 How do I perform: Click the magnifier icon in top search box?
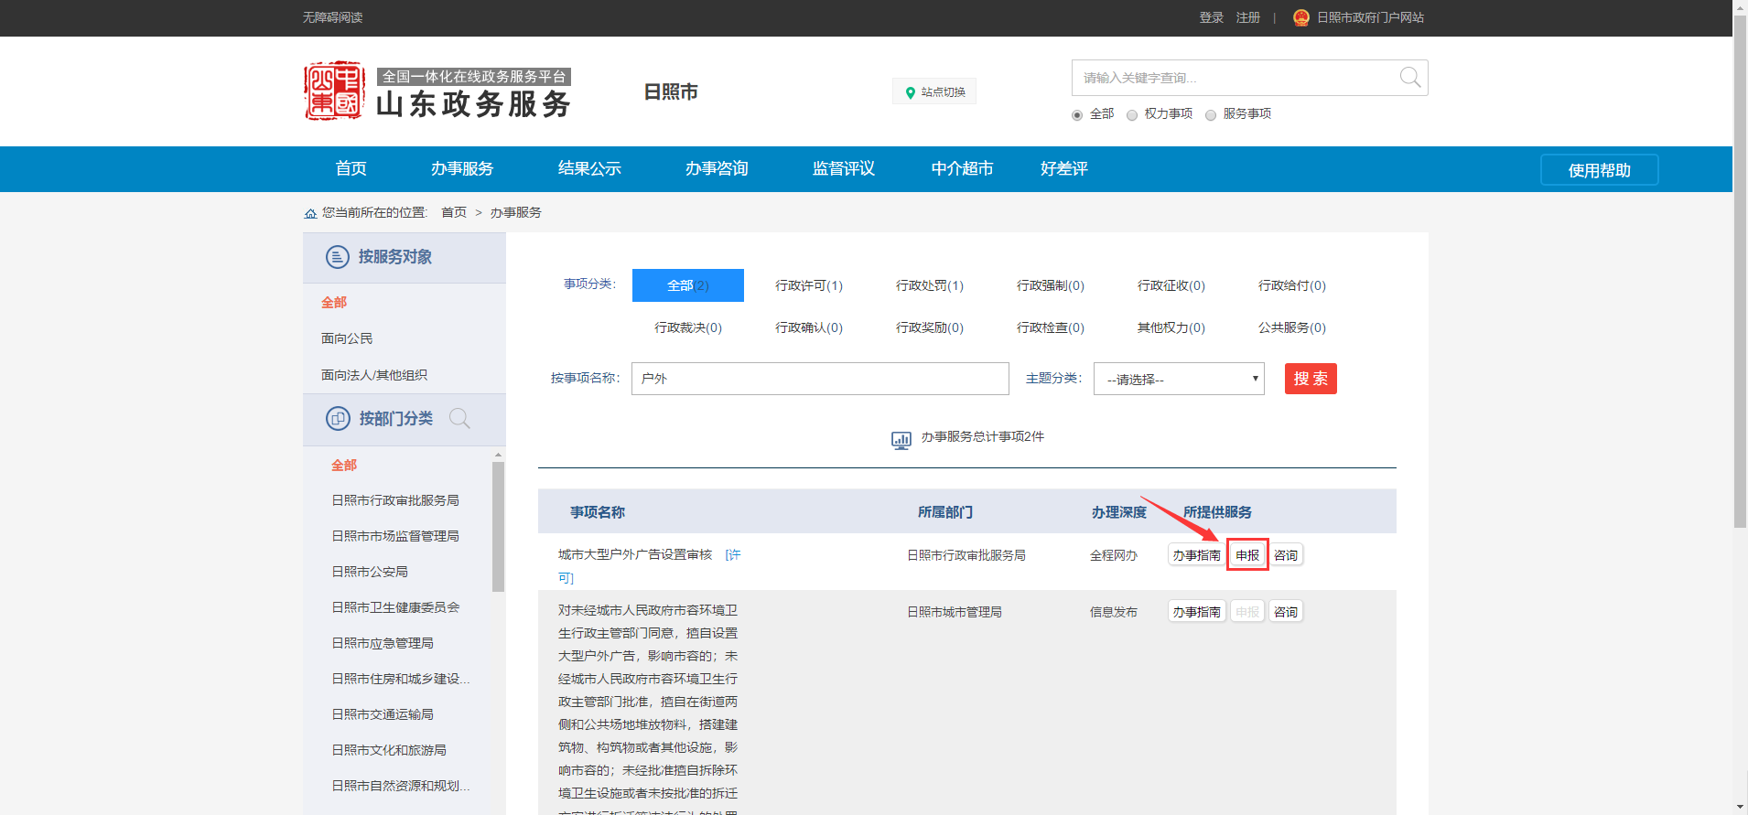click(x=1409, y=78)
